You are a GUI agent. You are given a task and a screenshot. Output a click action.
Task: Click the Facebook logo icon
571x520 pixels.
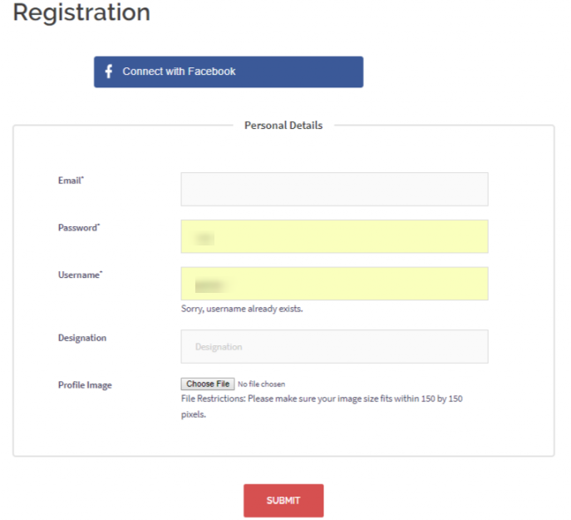[109, 72]
